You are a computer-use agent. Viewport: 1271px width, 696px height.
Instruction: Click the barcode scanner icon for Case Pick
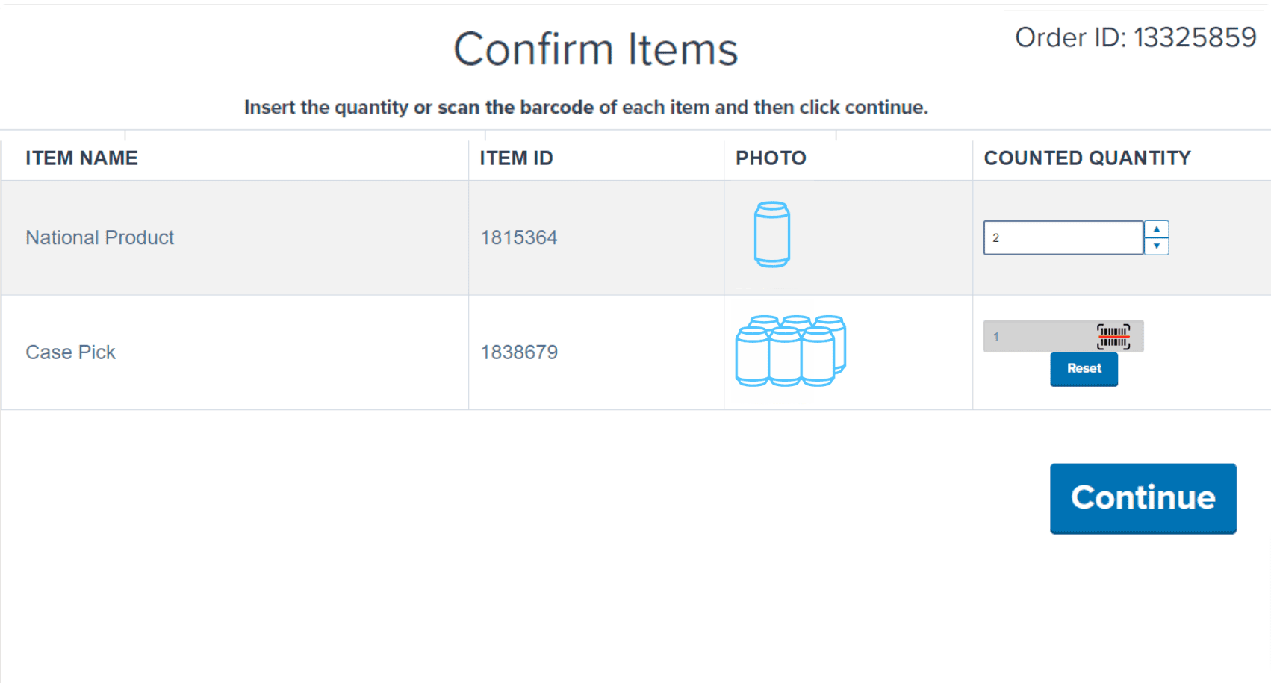(1113, 337)
